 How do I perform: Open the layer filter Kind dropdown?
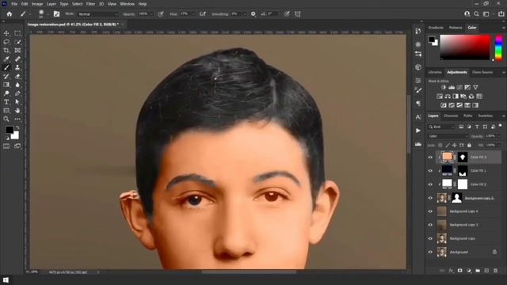click(441, 127)
